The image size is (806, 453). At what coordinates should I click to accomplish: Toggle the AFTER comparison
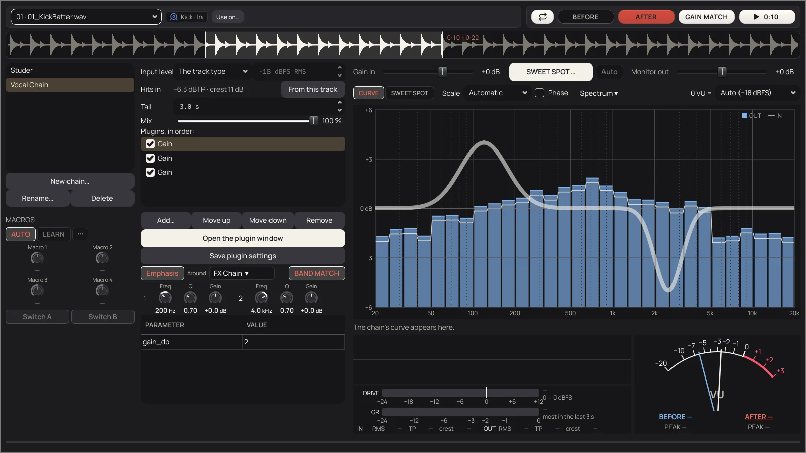646,17
